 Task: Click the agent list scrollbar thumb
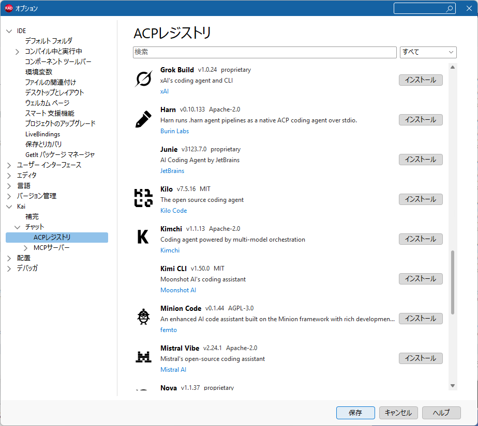click(x=453, y=282)
